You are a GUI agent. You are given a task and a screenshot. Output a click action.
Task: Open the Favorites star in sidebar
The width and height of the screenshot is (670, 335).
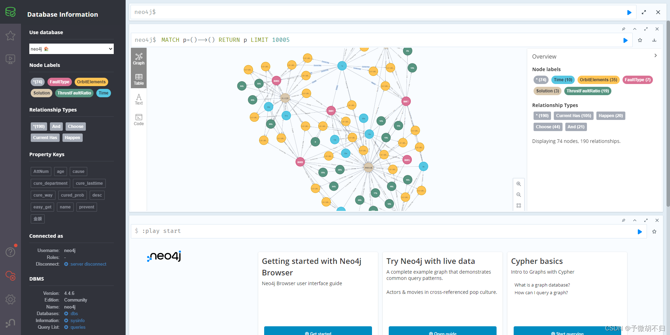click(x=10, y=36)
